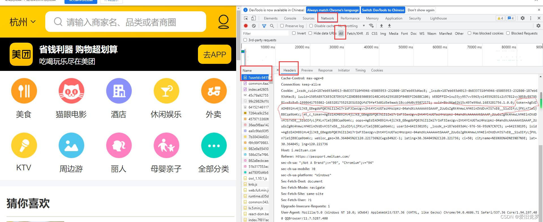This screenshot has height=222, width=543.
Task: Click Switch DevTools to Chinese button
Action: (x=383, y=10)
